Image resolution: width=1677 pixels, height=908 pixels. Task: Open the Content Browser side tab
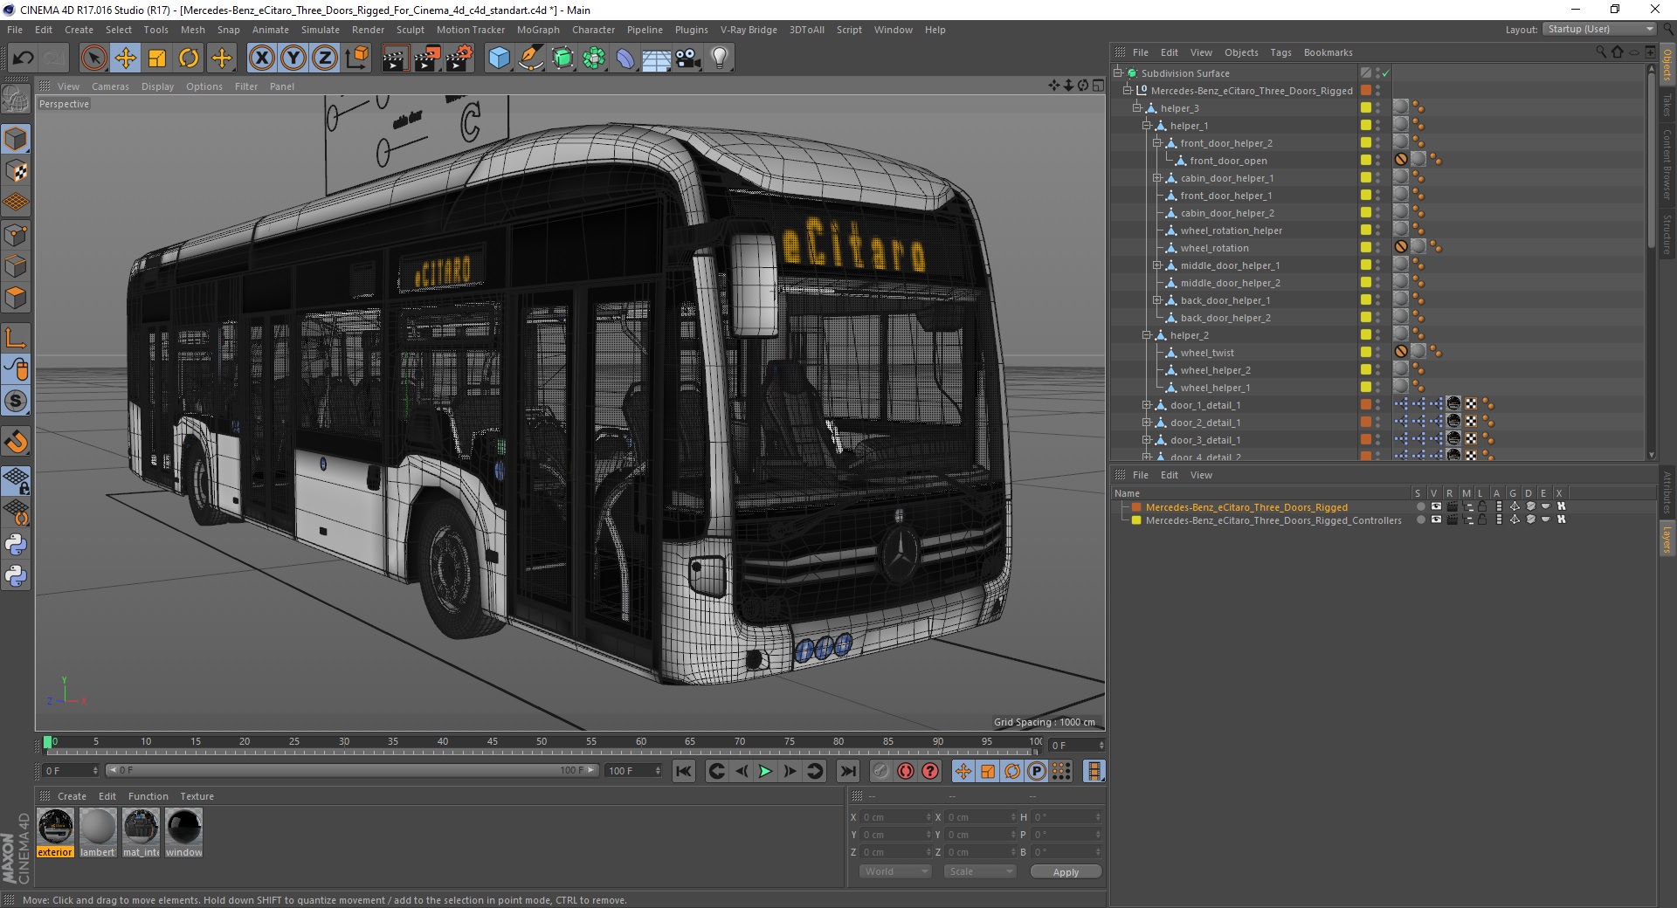click(x=1667, y=163)
